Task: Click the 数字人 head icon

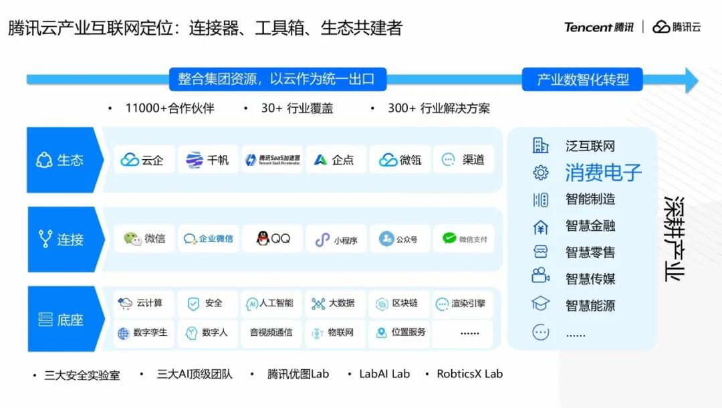Action: [191, 333]
